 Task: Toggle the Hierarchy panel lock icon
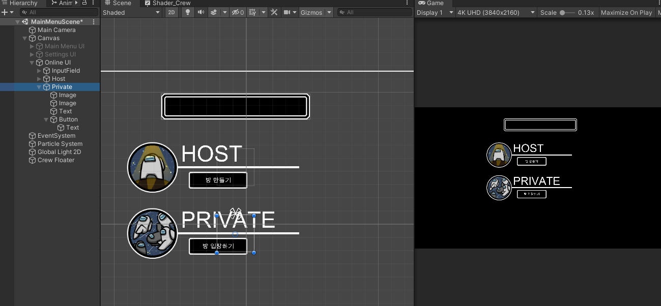coord(84,3)
